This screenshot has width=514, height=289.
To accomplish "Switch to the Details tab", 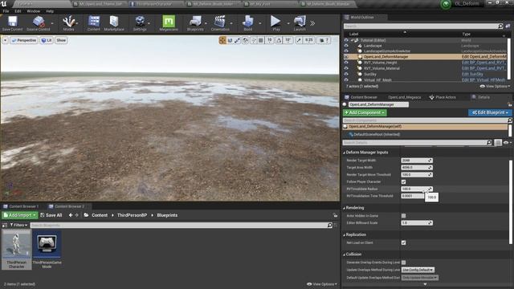I will coord(481,97).
